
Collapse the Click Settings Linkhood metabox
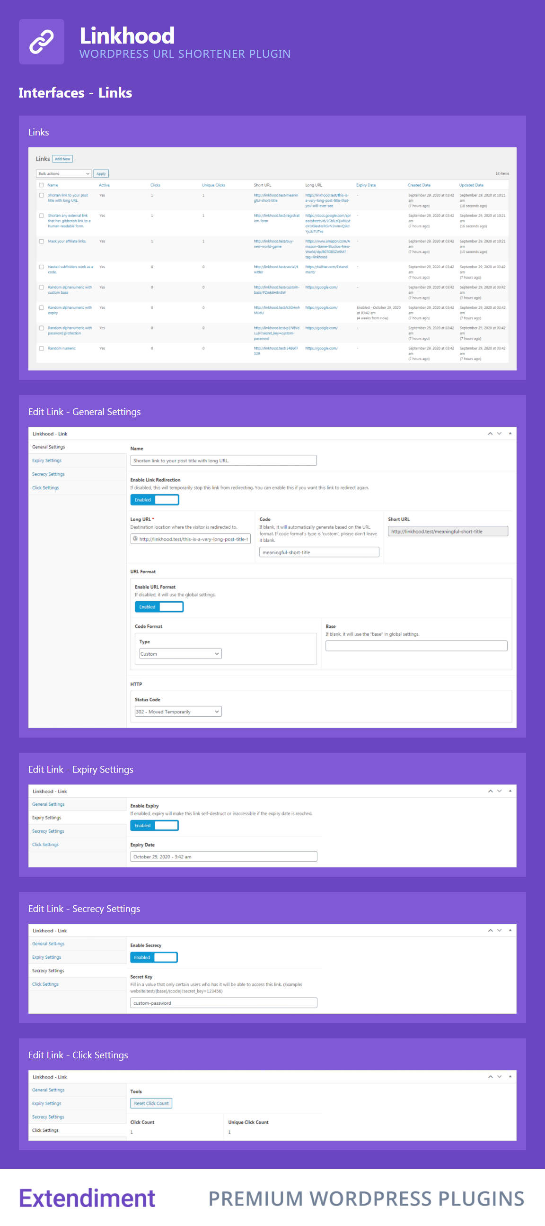(x=510, y=1077)
